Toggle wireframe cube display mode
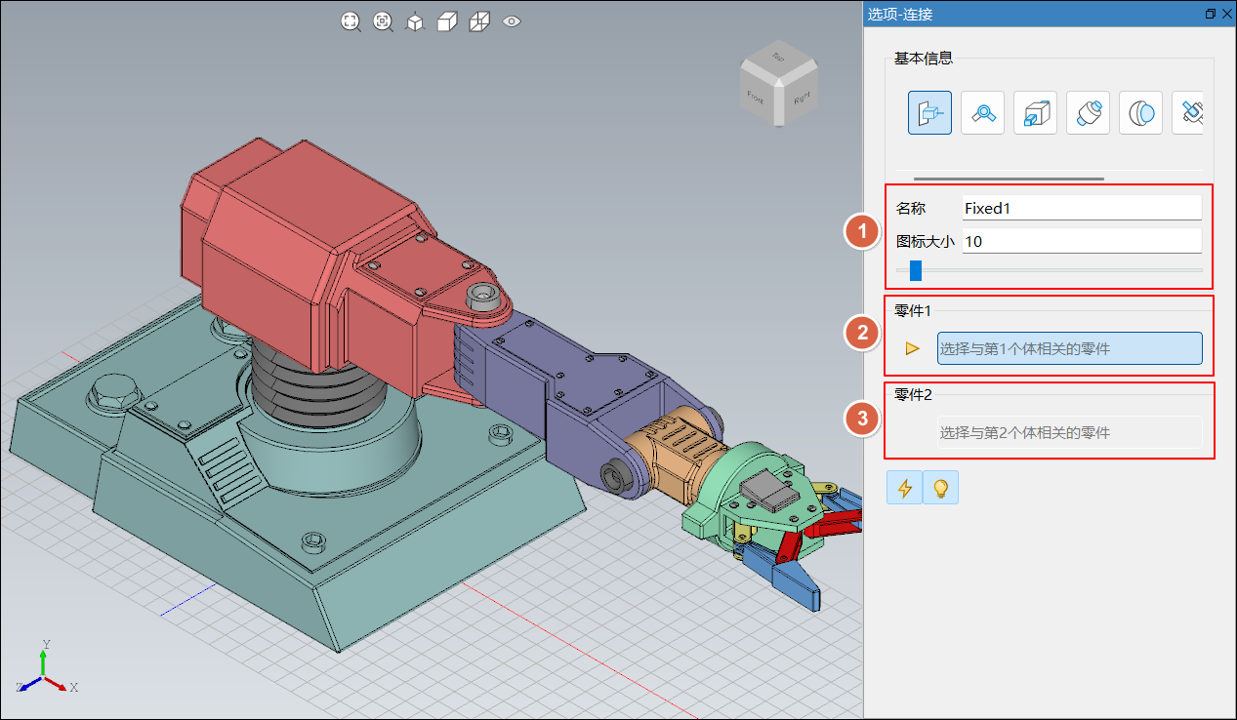 (479, 21)
